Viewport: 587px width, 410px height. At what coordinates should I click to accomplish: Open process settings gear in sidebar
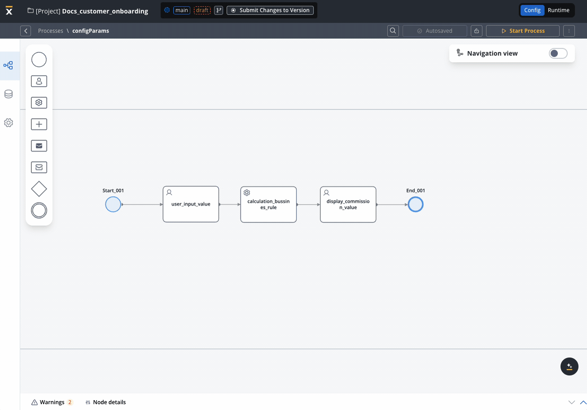click(8, 123)
